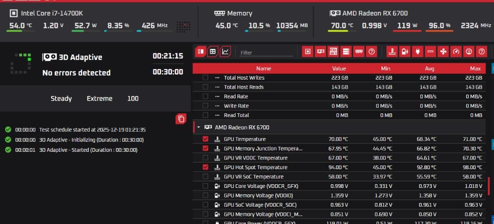Uncheck the GPU Temperature checkbox
Viewport: 494px width, 224px height.
(x=205, y=139)
